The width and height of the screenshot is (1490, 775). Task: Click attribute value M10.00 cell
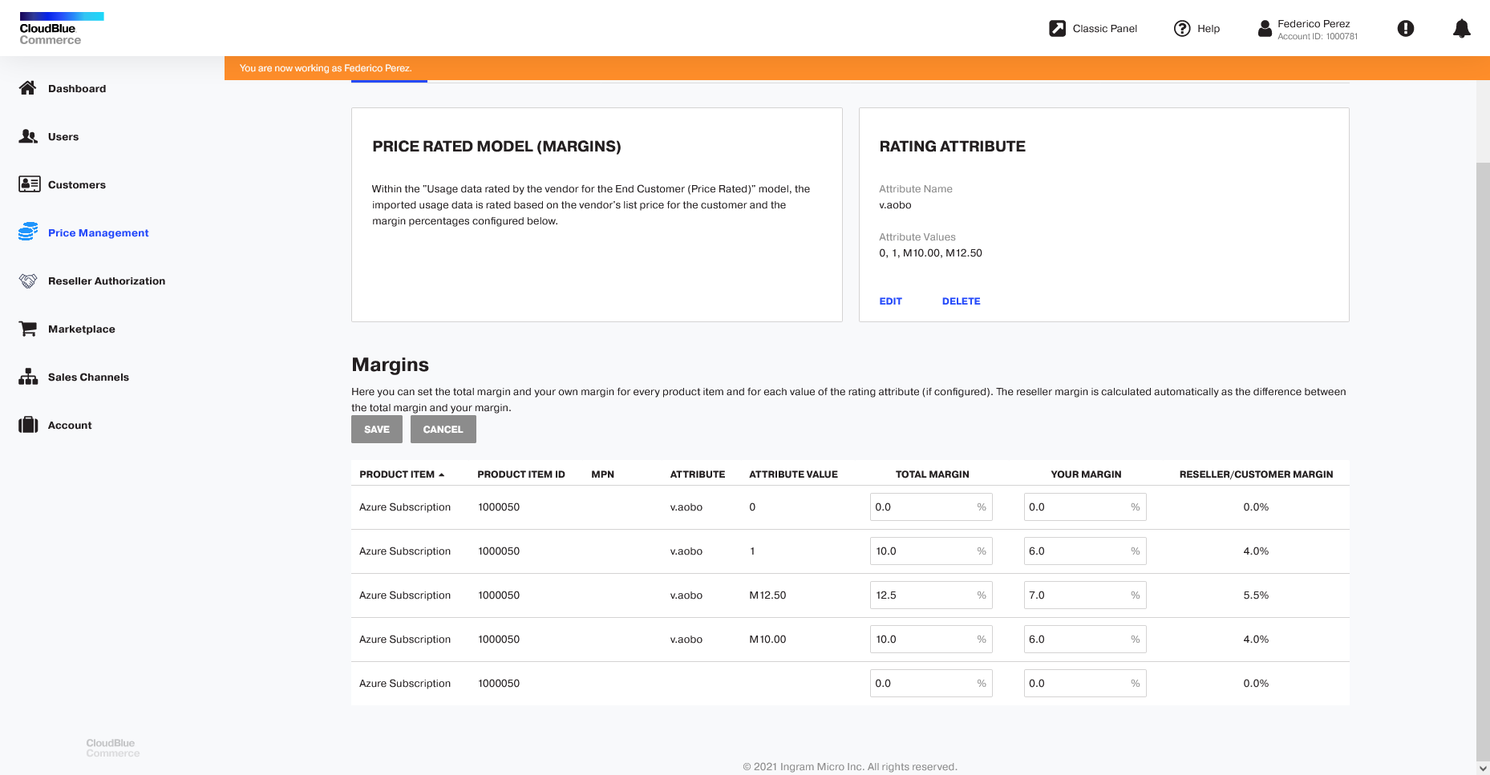tap(767, 640)
